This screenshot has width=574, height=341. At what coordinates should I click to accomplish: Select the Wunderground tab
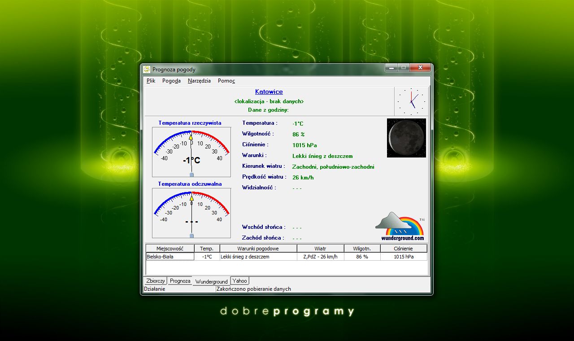point(212,281)
